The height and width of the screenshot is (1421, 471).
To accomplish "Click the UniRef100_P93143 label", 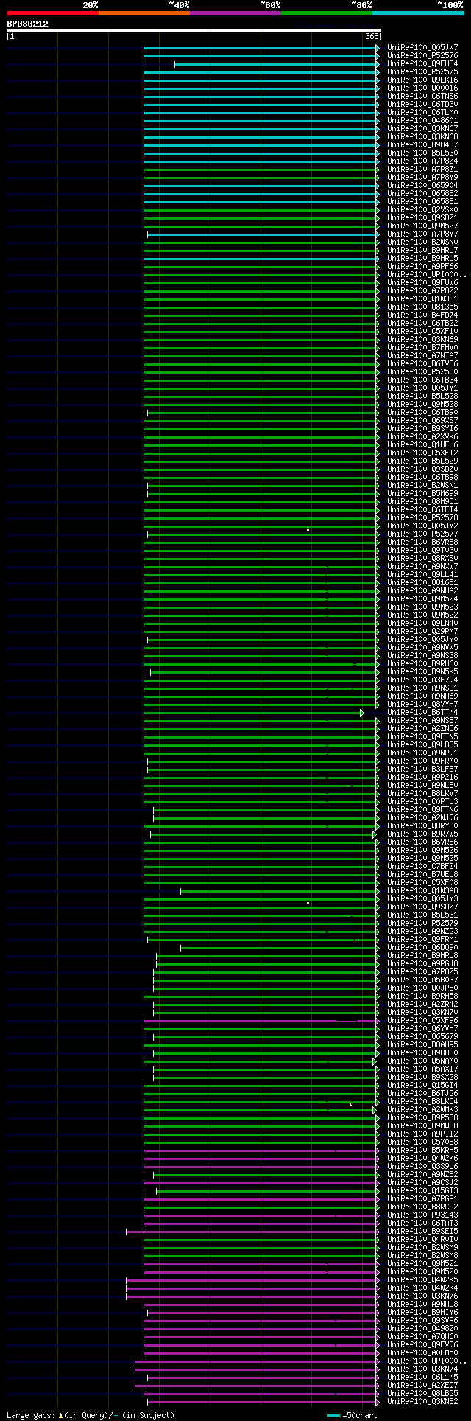I will pos(422,1215).
